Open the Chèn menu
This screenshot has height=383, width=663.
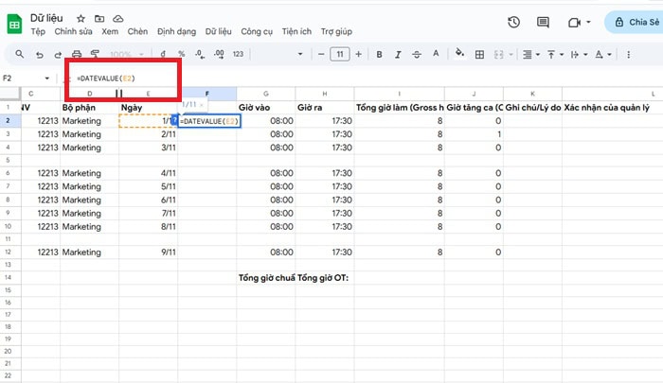point(137,31)
